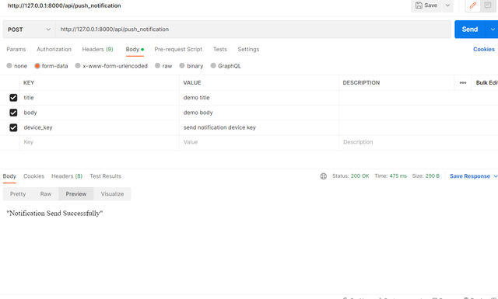Switch response view to Raw
Viewport: 498px width, 299px height.
point(46,194)
